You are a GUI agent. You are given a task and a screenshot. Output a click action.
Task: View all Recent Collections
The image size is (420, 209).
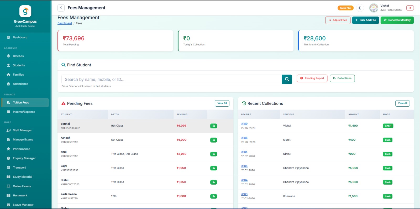[x=402, y=103]
